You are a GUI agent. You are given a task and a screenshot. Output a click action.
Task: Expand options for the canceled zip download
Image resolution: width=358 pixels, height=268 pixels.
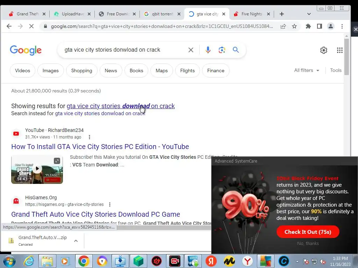click(76, 241)
